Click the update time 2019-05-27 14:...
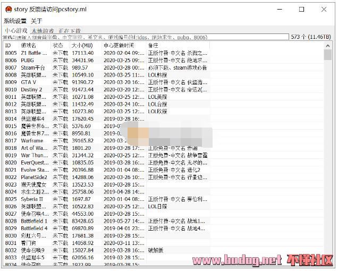The image size is (338, 271). pos(124,221)
